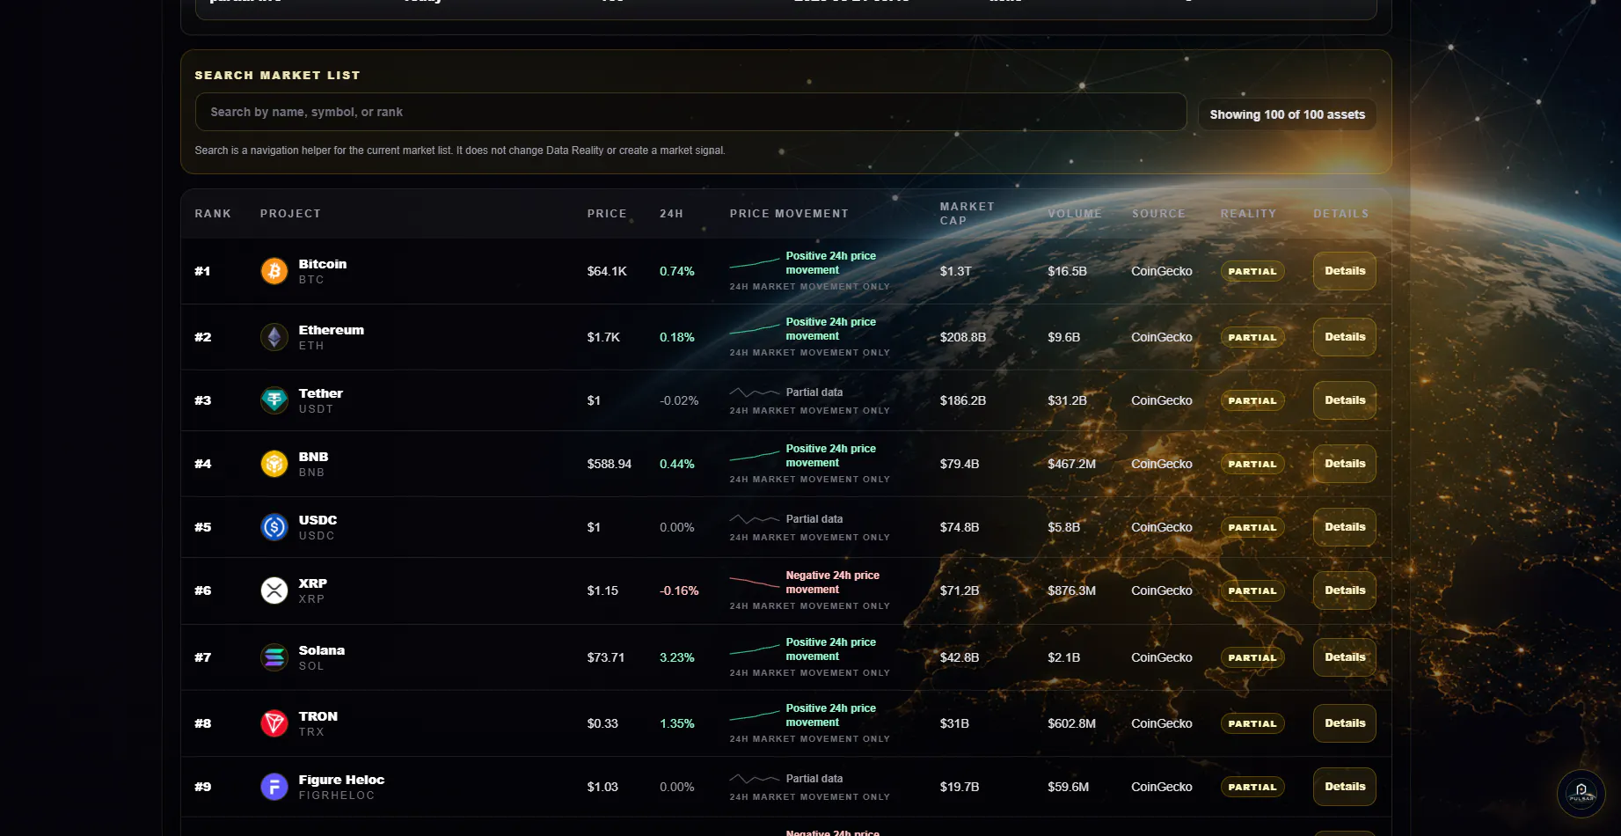
Task: Click the XRP negative movement sparkline
Action: pyautogui.click(x=755, y=583)
